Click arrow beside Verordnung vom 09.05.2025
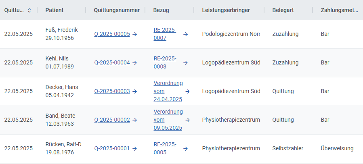This screenshot has height=164, width=363. coord(187,120)
